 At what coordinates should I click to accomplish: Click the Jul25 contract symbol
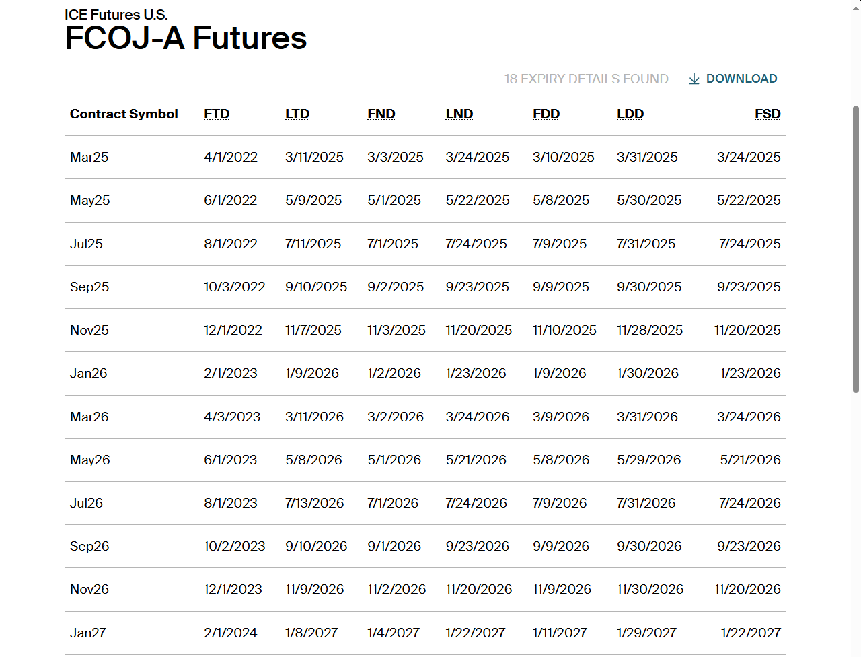click(86, 244)
